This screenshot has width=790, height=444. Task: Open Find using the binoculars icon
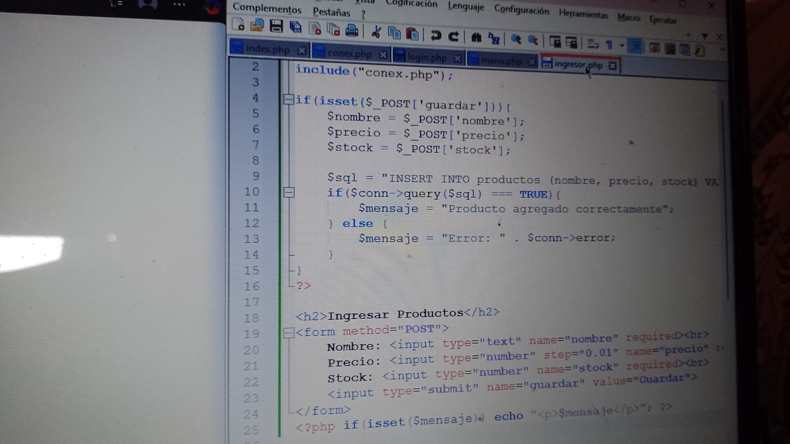[476, 38]
